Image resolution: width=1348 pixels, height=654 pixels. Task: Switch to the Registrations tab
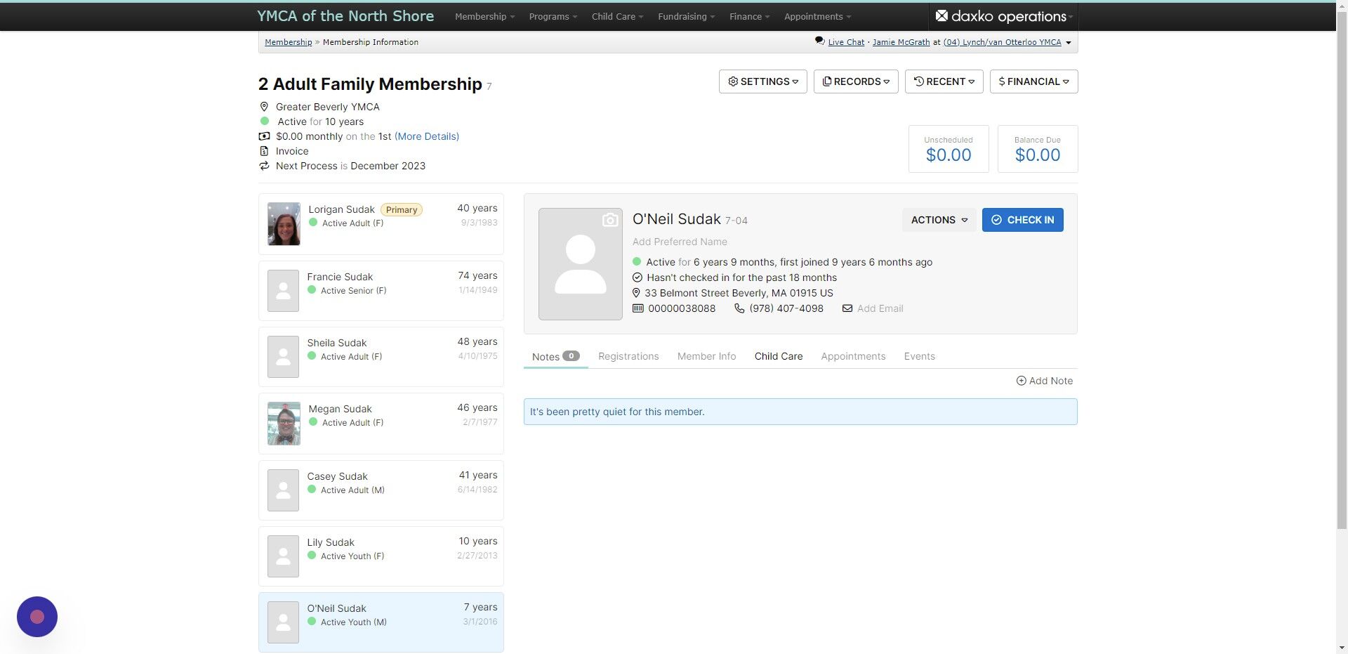pyautogui.click(x=628, y=356)
